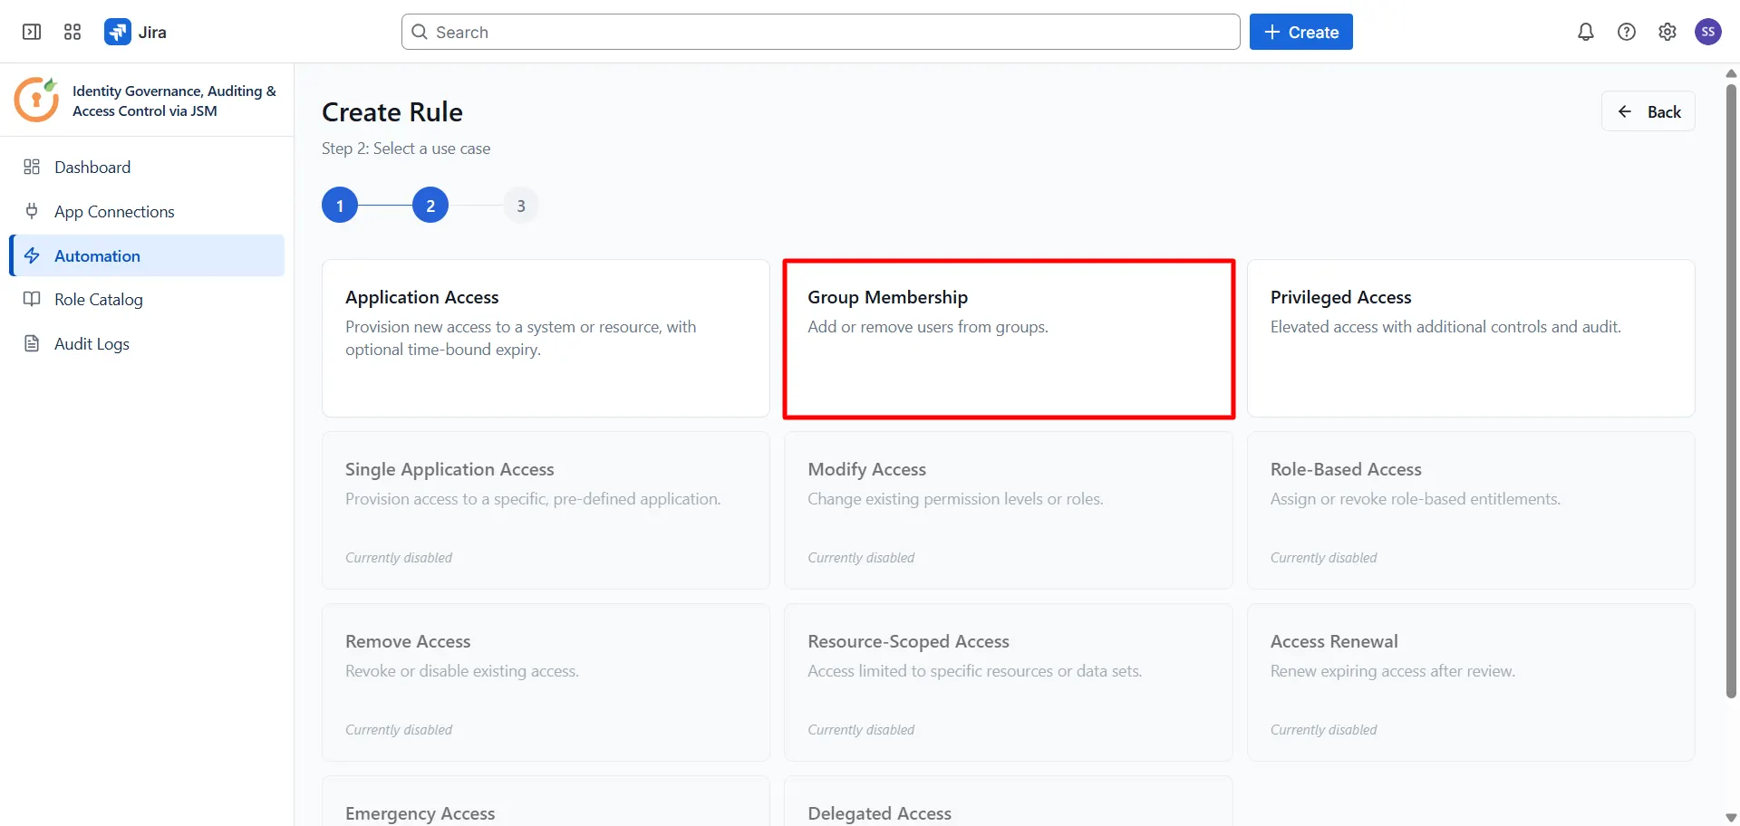Open Role Catalog
Screen dimensions: 1740x826
[x=147, y=299]
